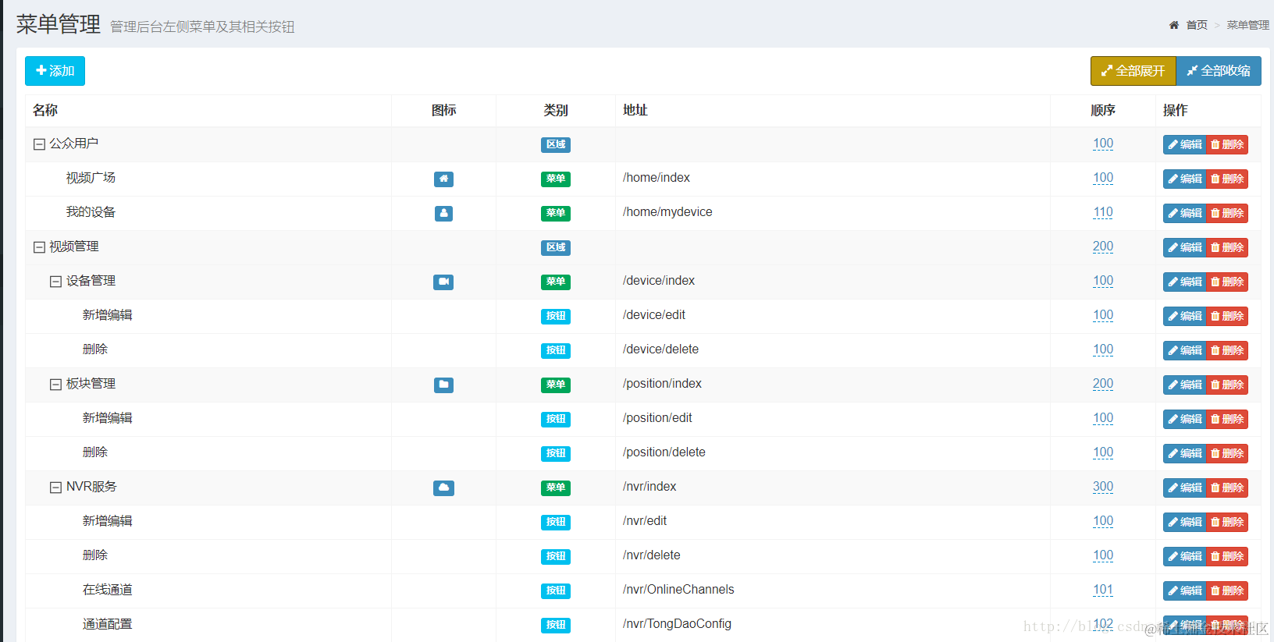Collapse the 板块管理 tree row

55,385
